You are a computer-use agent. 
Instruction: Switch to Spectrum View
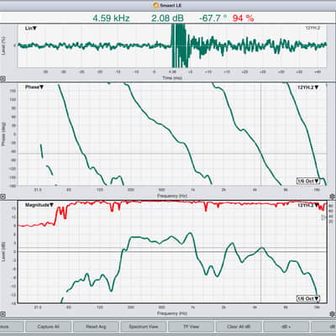point(144,327)
